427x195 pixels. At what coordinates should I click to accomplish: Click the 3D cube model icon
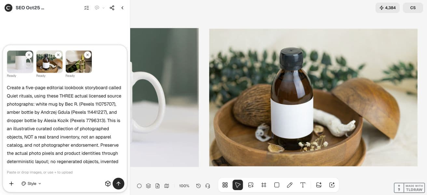(108, 184)
